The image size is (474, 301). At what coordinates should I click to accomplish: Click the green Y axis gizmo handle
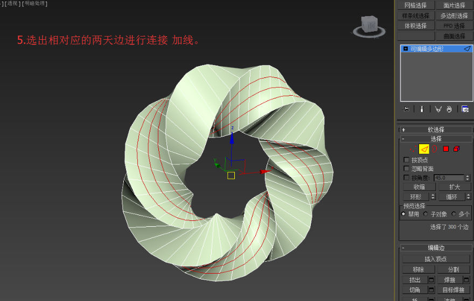(217, 164)
